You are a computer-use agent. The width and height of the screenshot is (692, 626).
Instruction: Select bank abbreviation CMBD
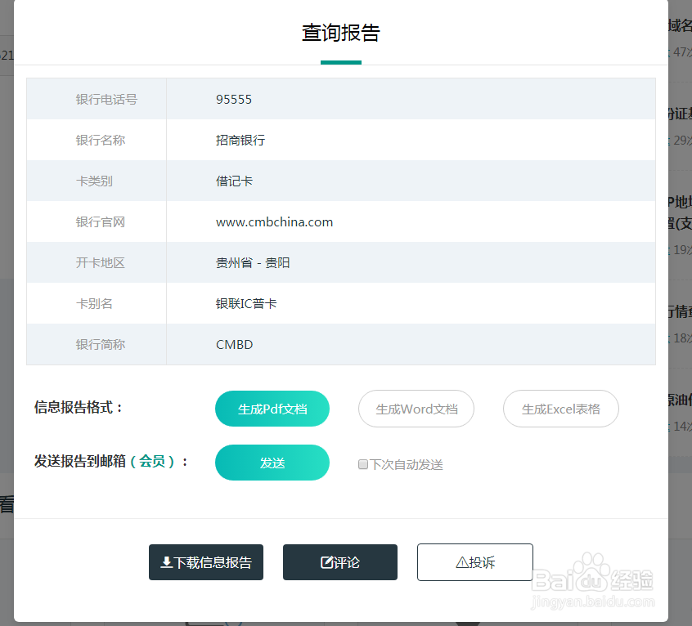[x=234, y=344]
